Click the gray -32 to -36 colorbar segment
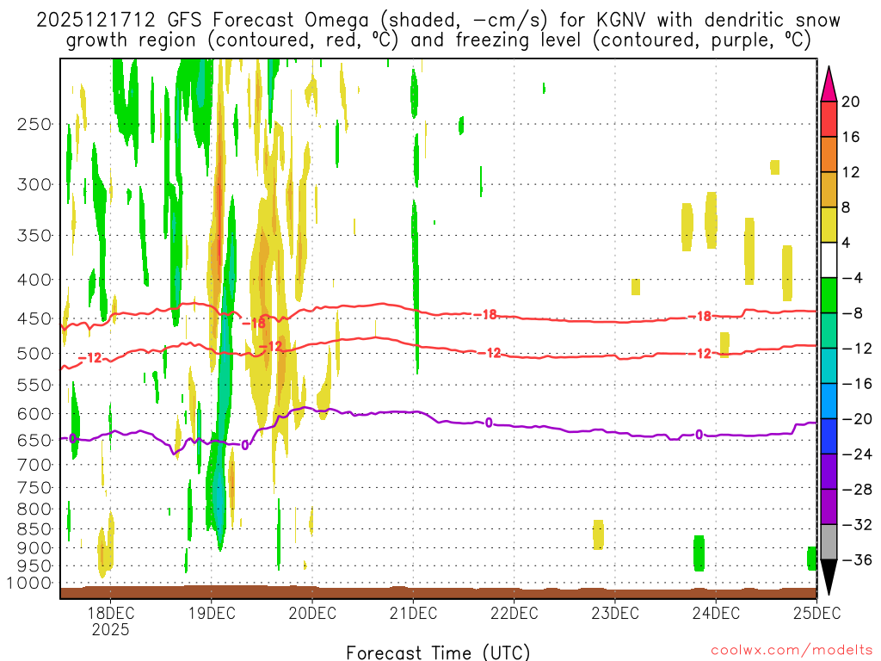881x661 pixels. 829,542
